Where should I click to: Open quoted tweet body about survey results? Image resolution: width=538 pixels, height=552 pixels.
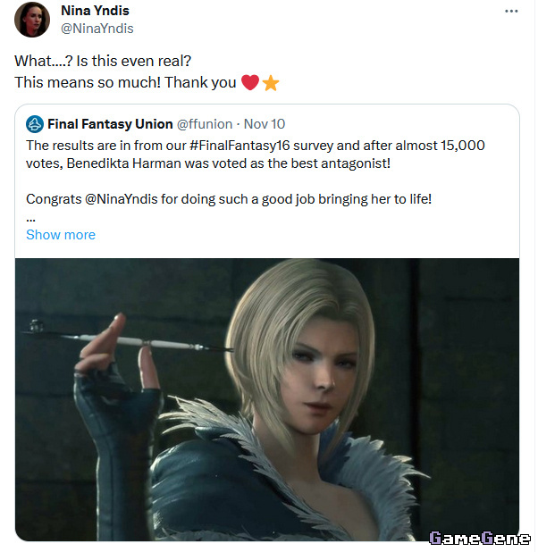point(255,155)
